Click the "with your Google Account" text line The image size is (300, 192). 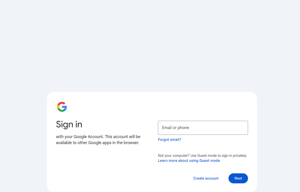click(98, 137)
